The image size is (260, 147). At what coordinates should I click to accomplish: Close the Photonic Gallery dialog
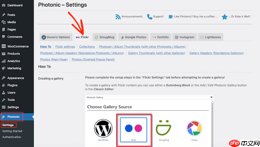pos(211,97)
